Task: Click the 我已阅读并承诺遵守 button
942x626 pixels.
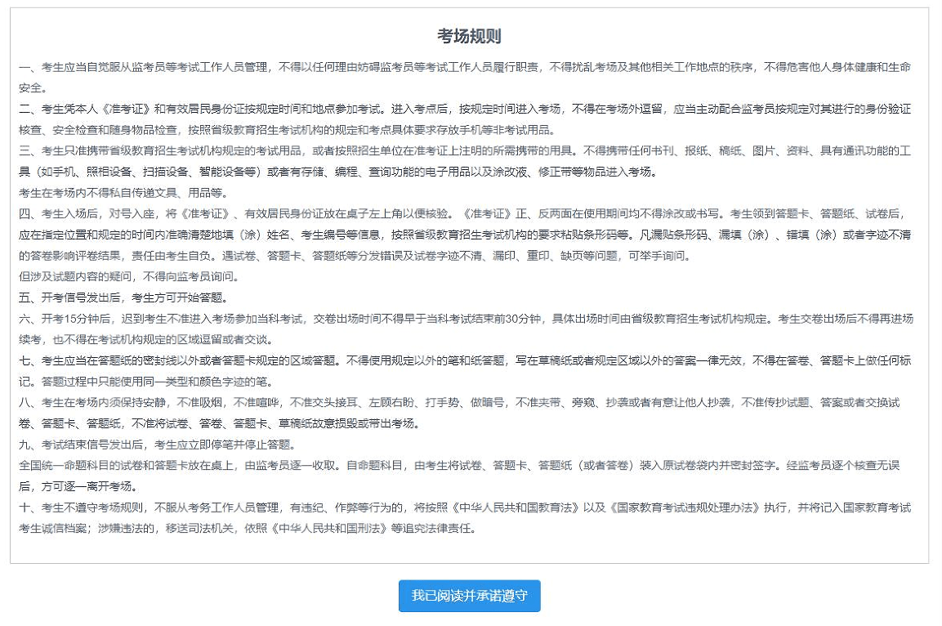Action: coord(469,596)
